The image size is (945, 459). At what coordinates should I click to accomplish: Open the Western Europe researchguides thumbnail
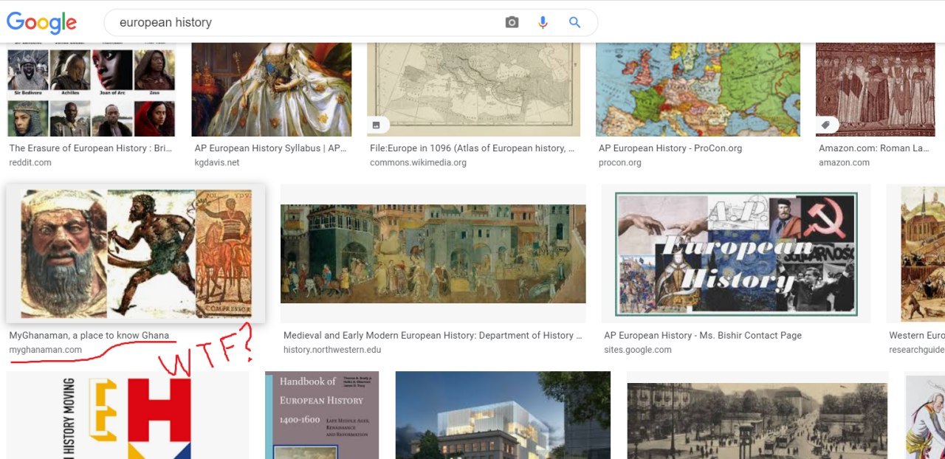point(915,253)
